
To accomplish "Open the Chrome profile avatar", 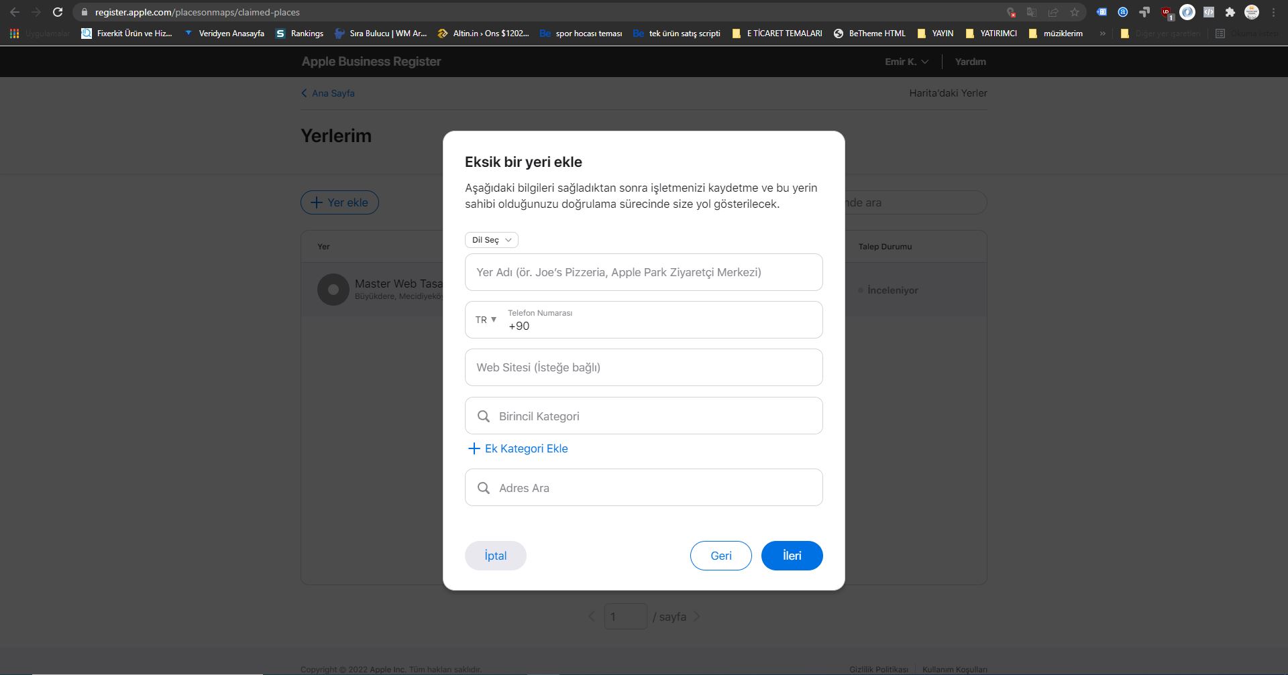I will click(x=1252, y=12).
